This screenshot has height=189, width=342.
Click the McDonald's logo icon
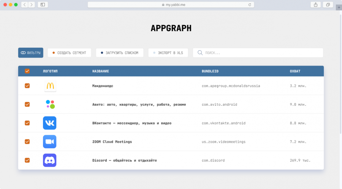[x=50, y=86]
